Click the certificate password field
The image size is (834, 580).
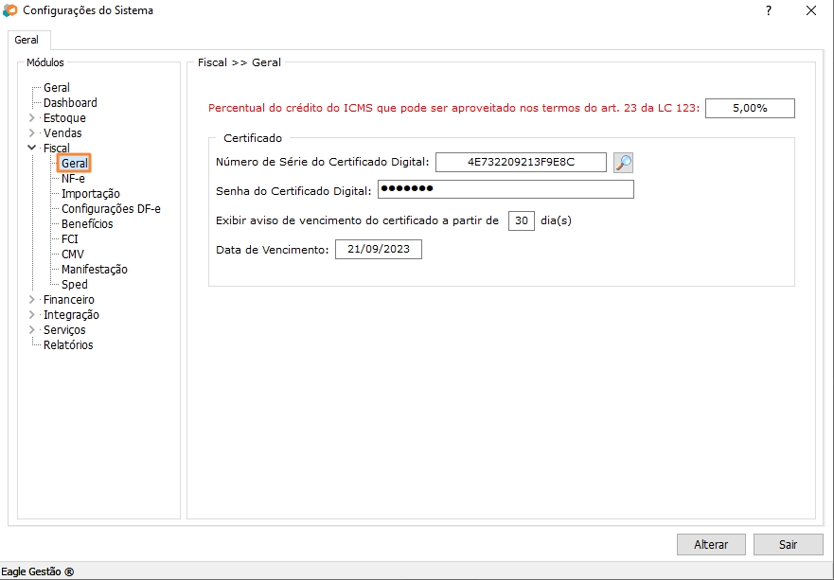tap(506, 189)
